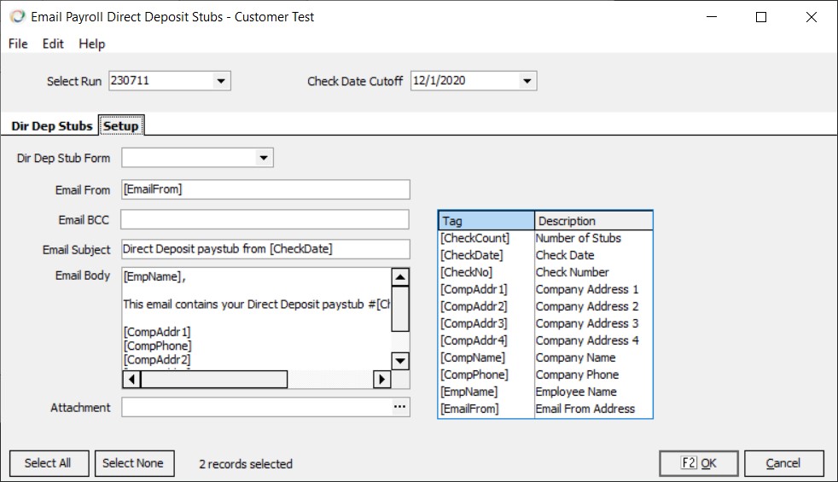Click the Email Body scroll left arrow
Image resolution: width=838 pixels, height=482 pixels.
[131, 380]
